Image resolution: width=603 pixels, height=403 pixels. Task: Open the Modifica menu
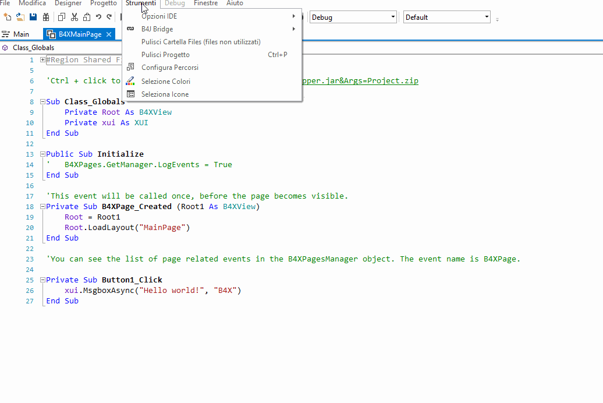[x=33, y=3]
